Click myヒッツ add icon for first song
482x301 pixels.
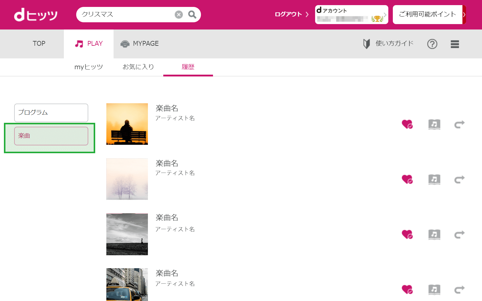click(434, 124)
